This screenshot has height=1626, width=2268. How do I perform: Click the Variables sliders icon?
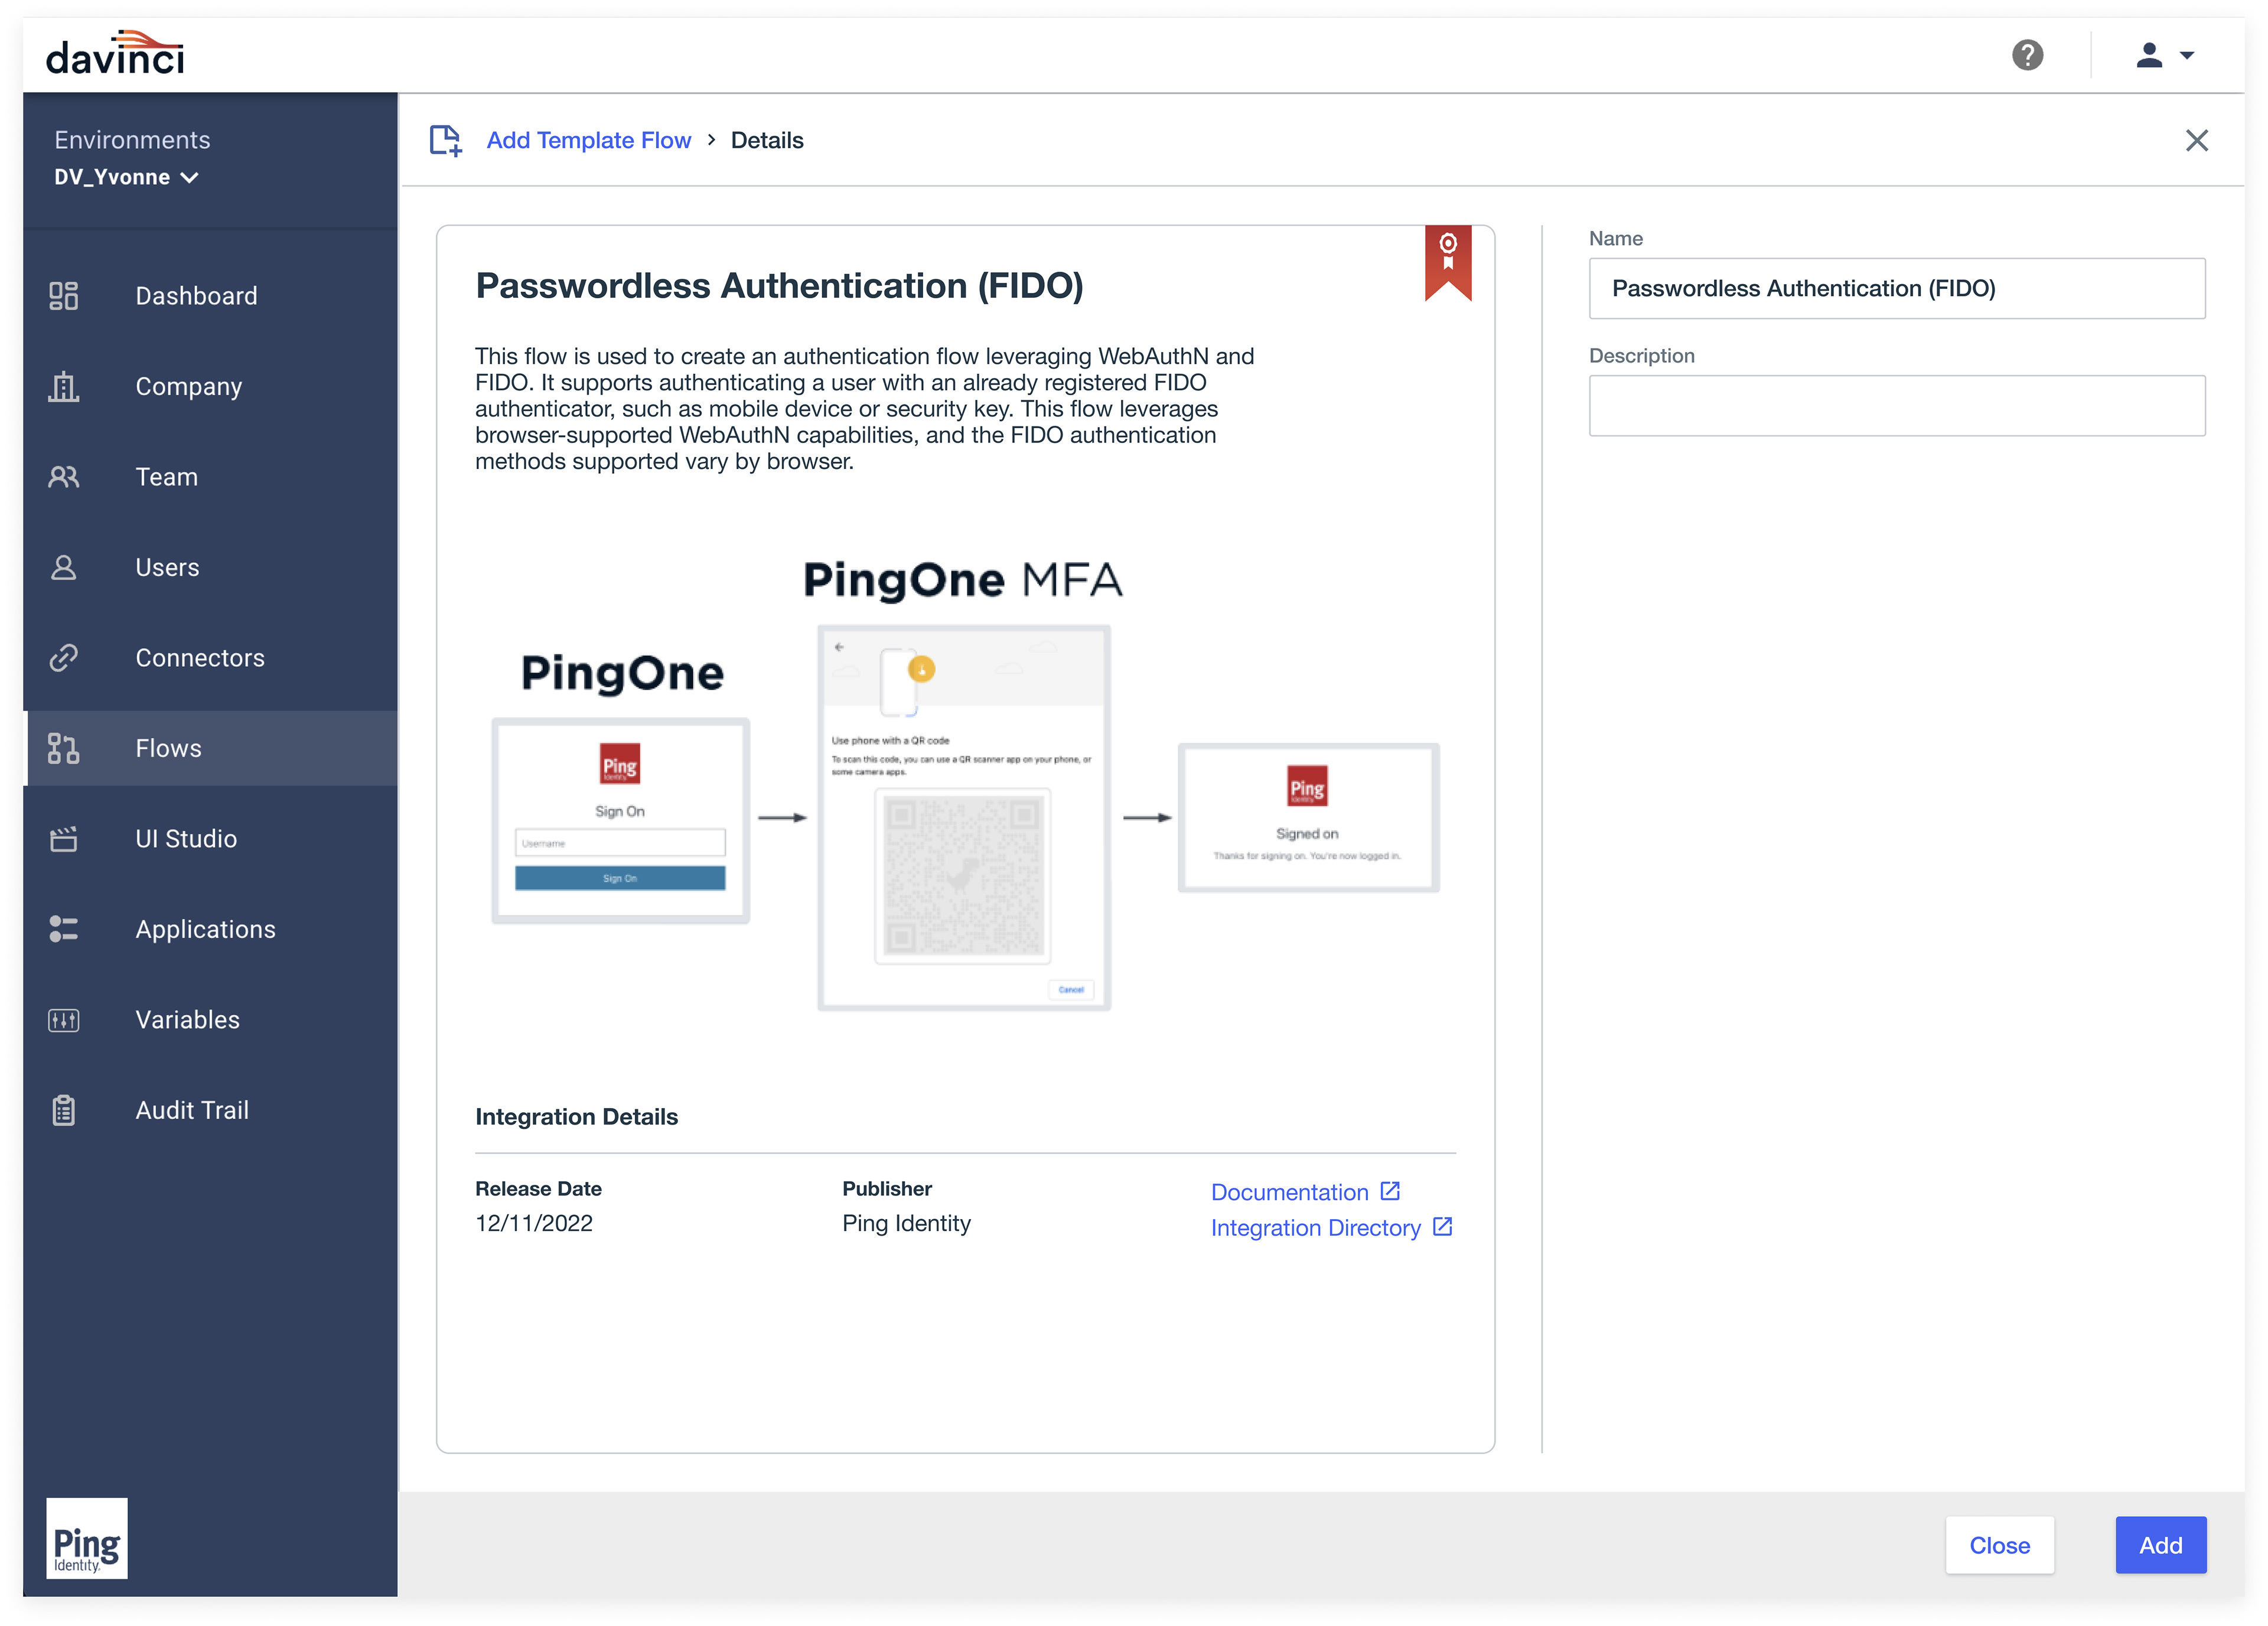pos(63,1020)
